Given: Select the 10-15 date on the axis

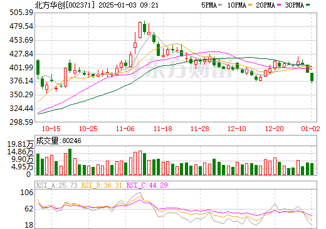Looking at the screenshot, I should [51, 129].
